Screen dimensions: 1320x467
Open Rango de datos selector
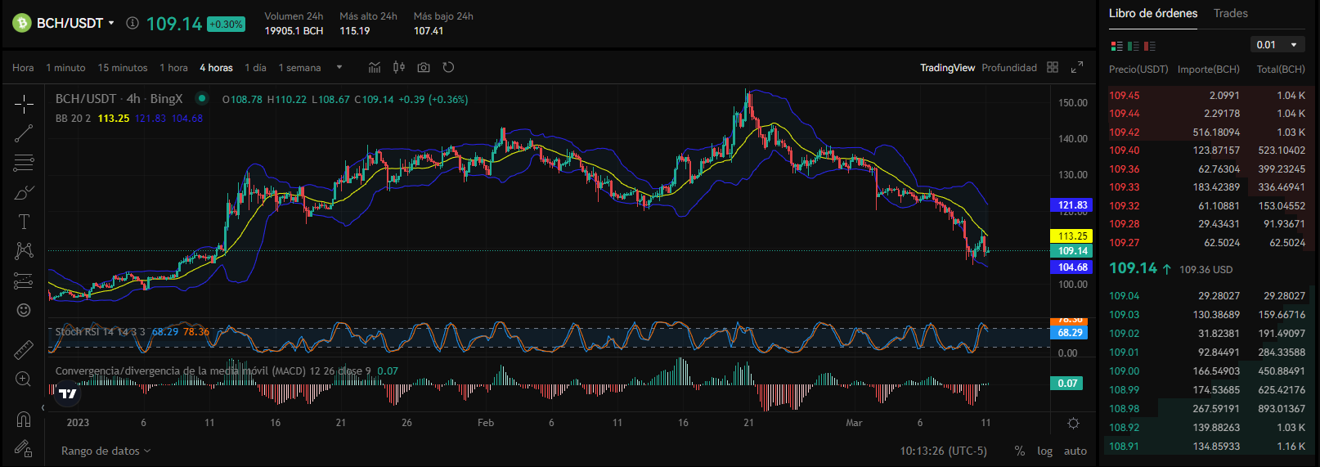coord(106,451)
